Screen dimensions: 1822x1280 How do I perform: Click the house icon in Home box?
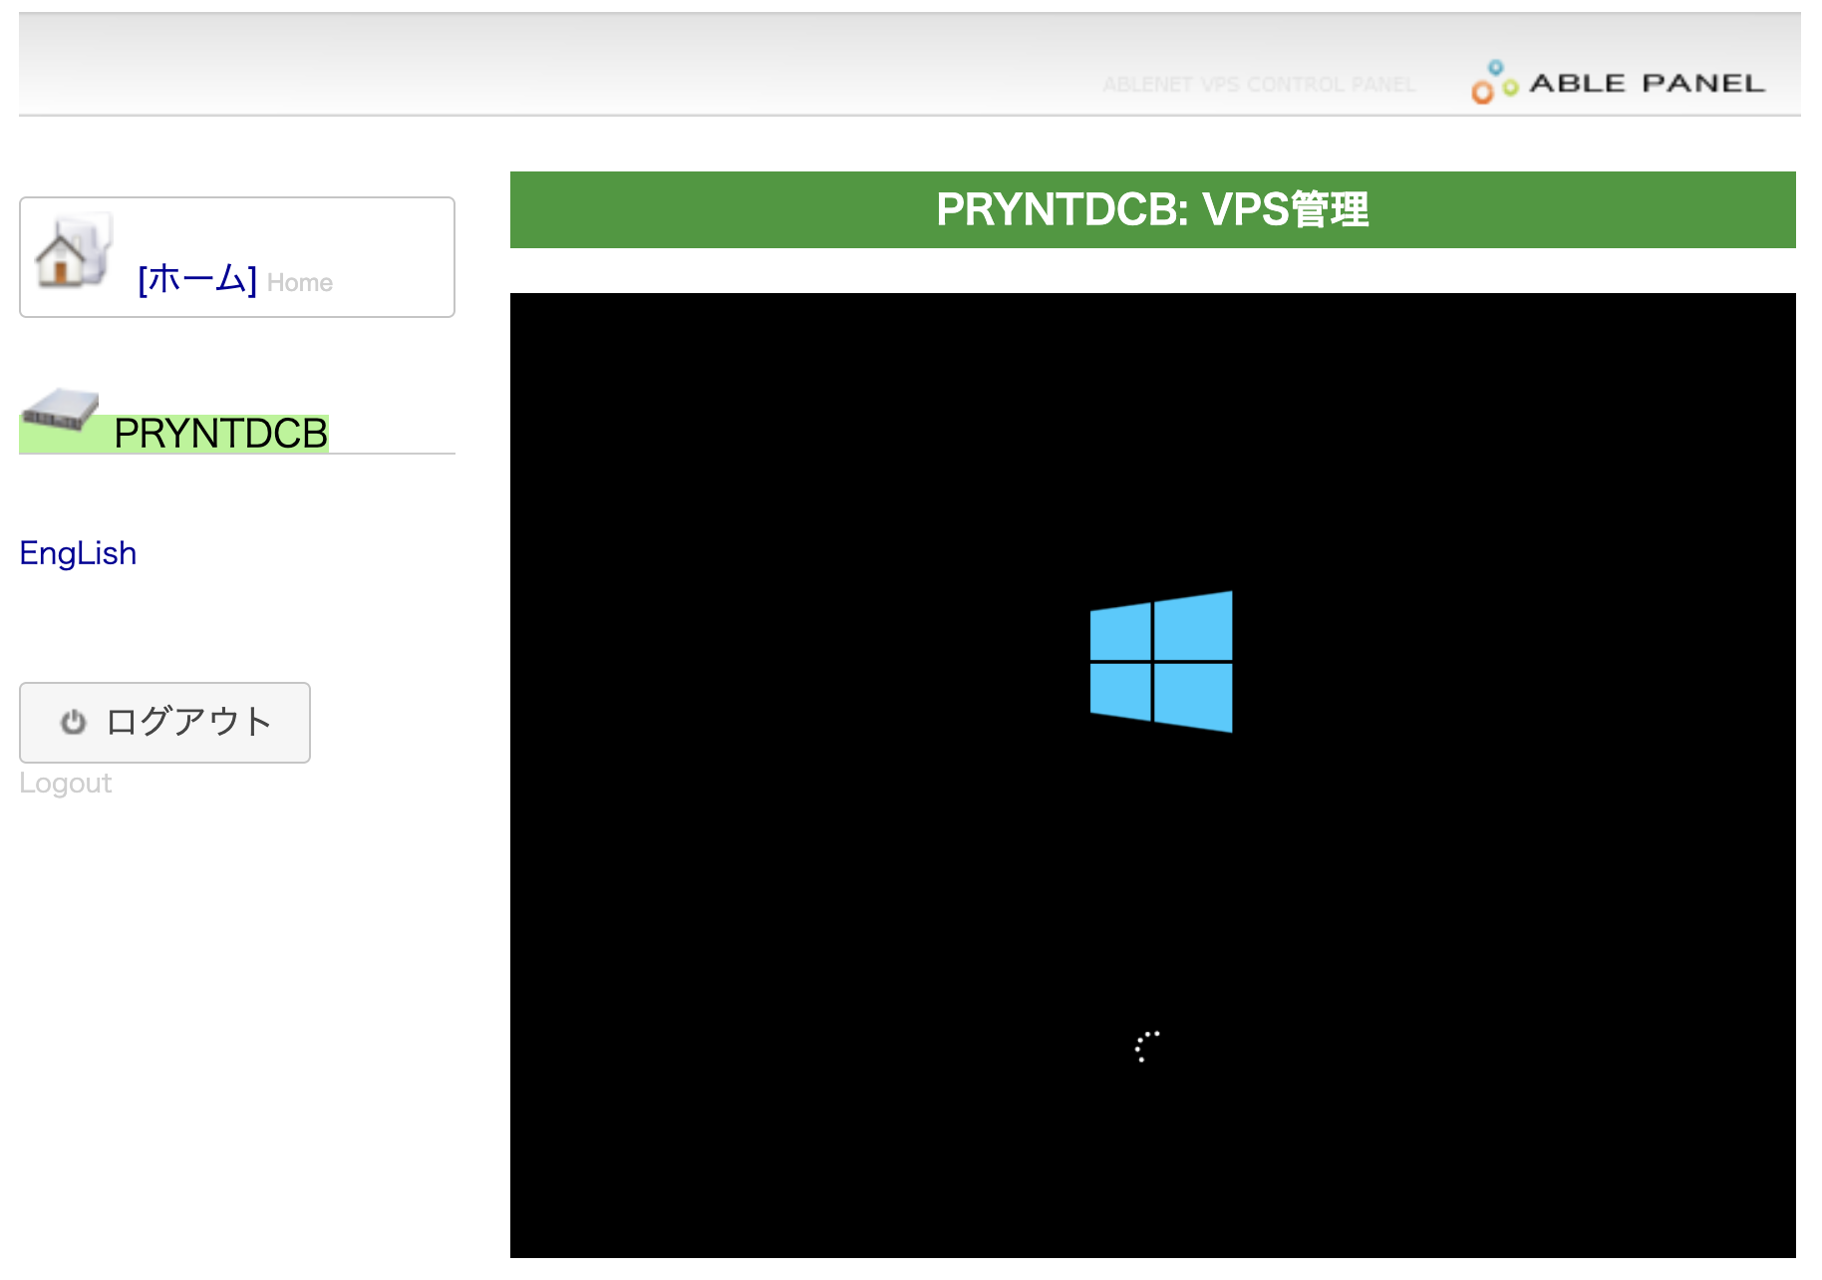click(x=72, y=253)
